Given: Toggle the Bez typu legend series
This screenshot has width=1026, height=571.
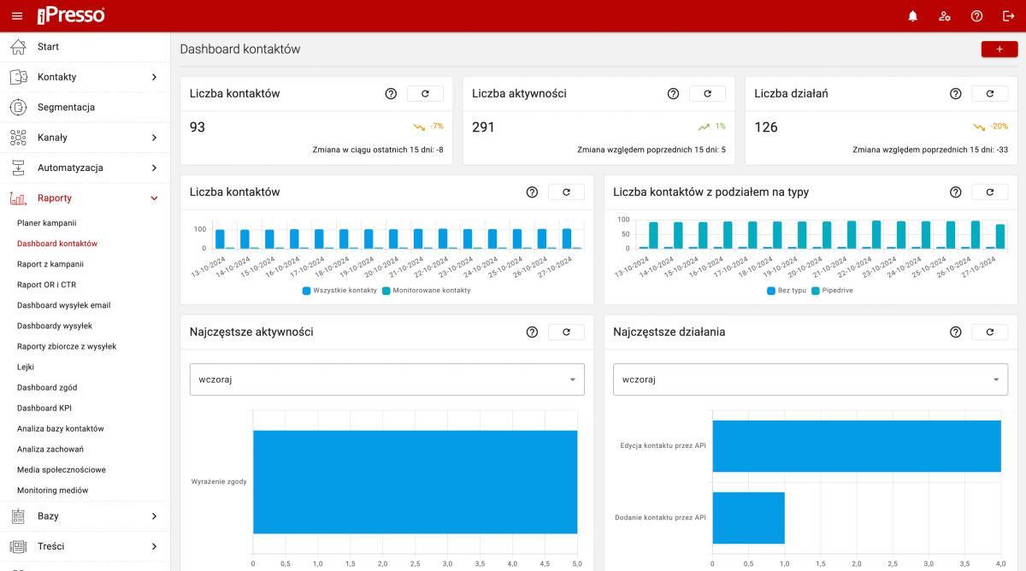Looking at the screenshot, I should (x=787, y=291).
